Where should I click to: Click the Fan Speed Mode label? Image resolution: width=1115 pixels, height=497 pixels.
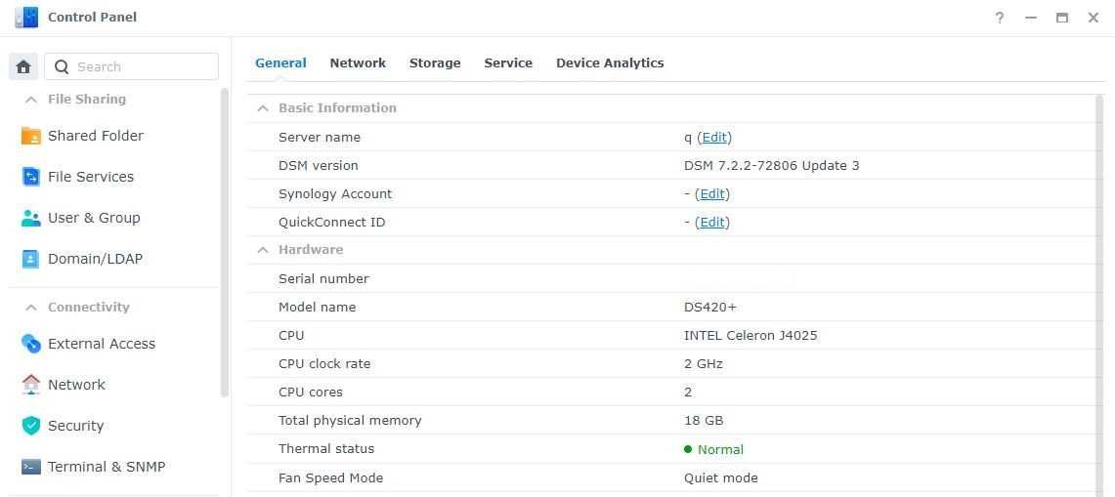click(x=330, y=477)
